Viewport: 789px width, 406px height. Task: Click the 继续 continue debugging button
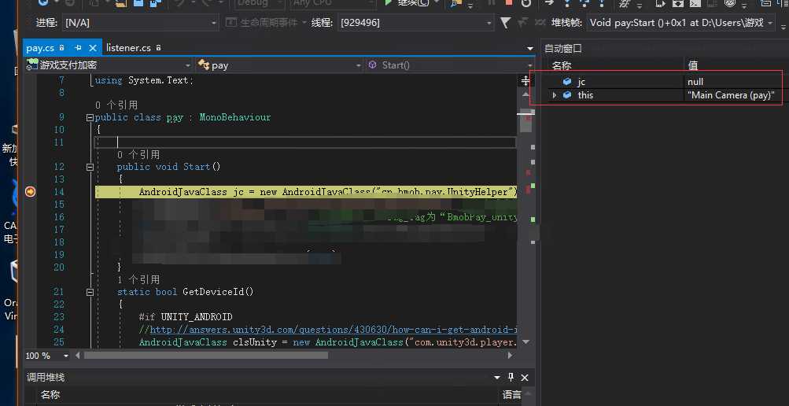tap(407, 3)
